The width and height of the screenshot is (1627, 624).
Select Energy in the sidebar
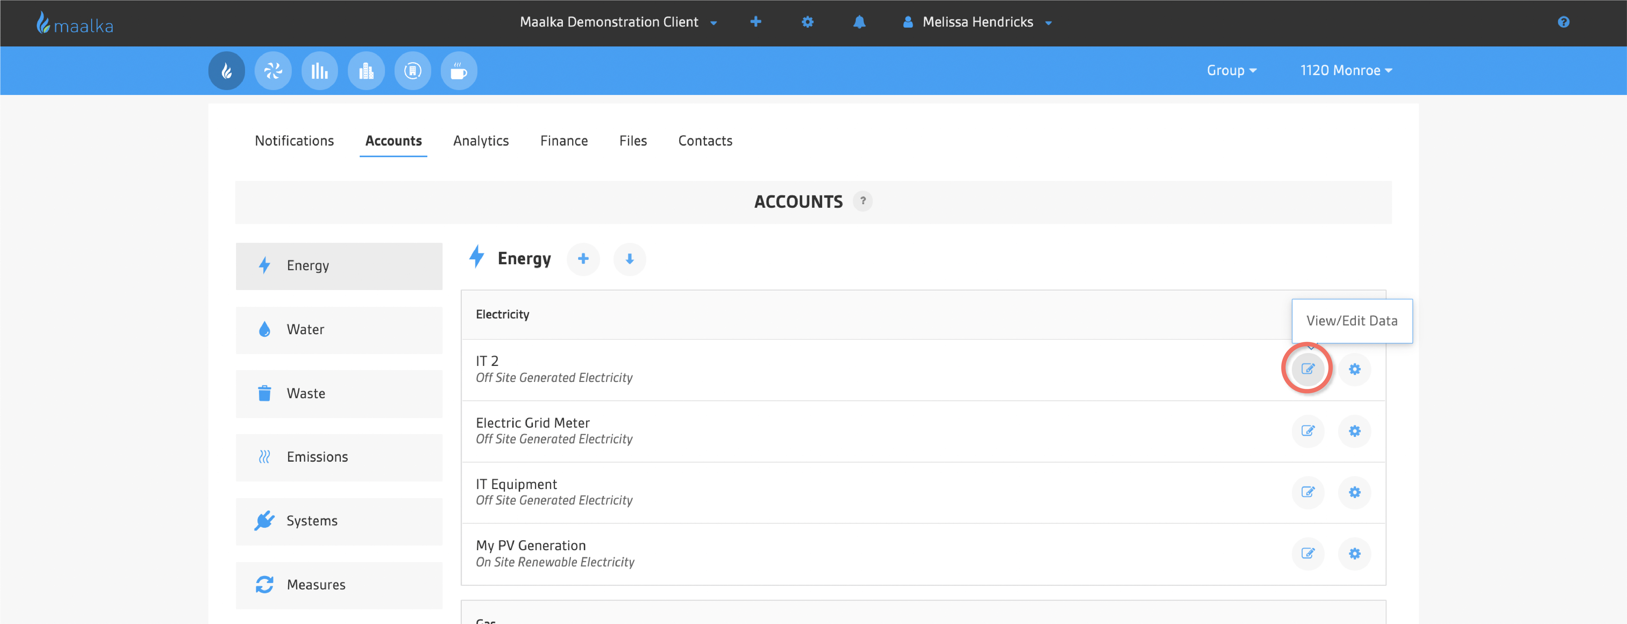(x=339, y=266)
